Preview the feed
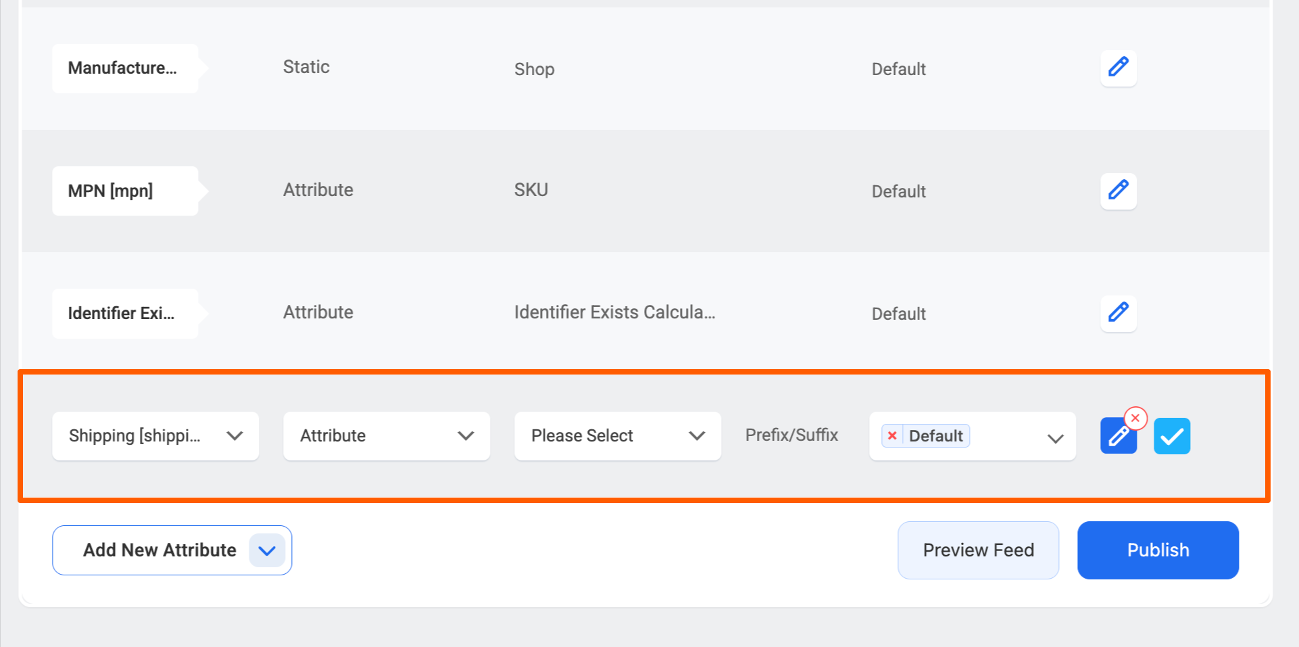1299x647 pixels. (978, 550)
